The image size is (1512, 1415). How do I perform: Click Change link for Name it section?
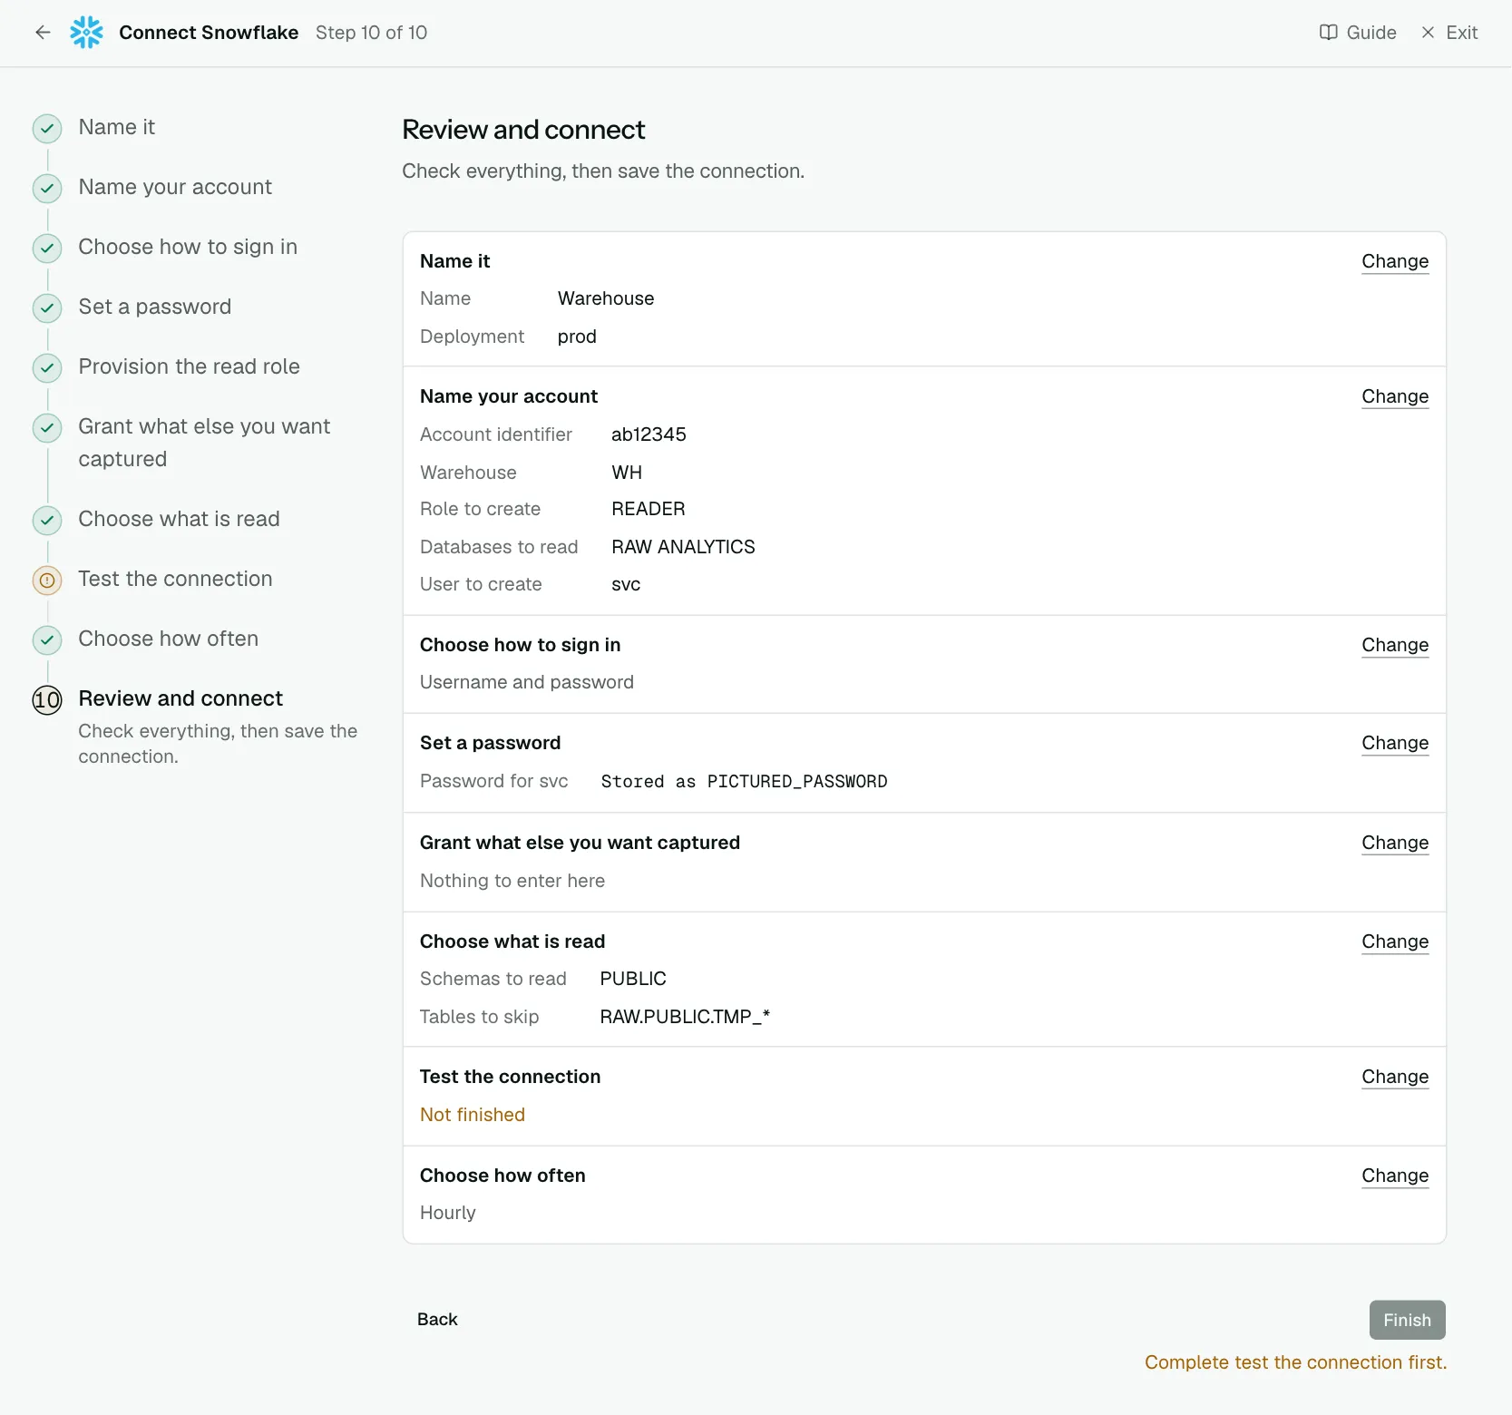point(1395,261)
